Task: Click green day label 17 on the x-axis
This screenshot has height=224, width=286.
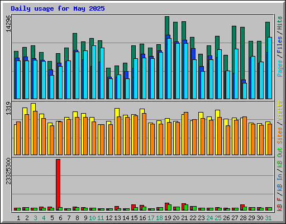Action: 151,218
